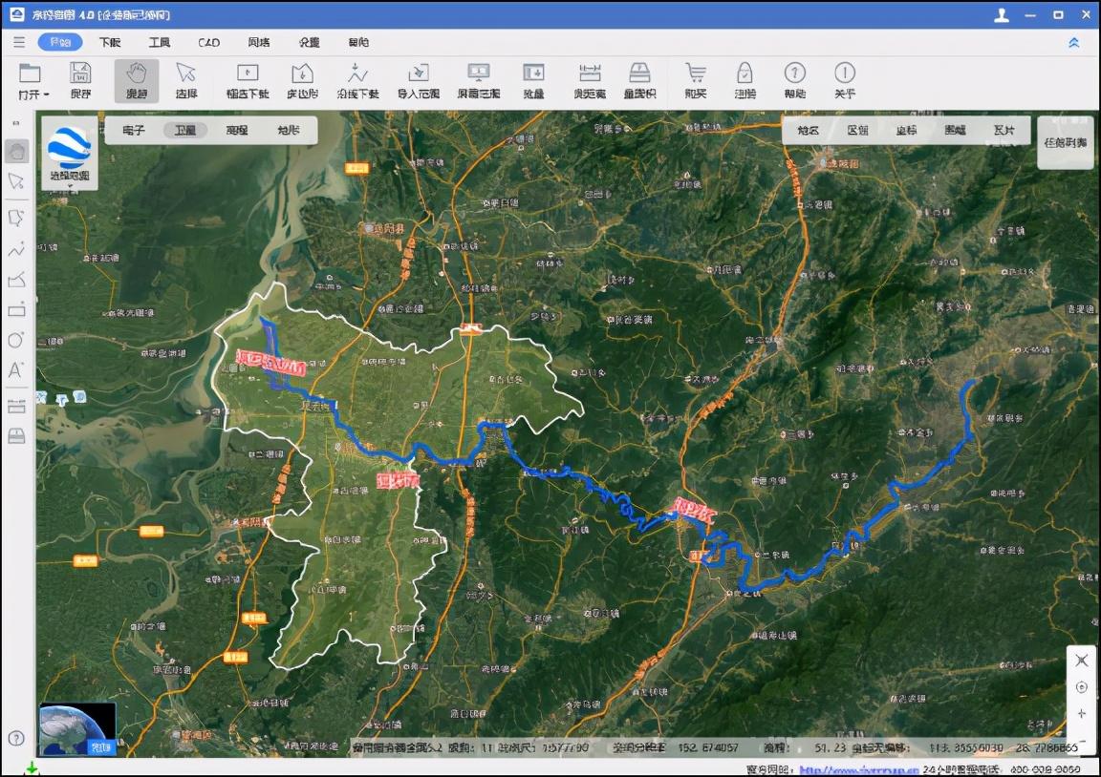Click the screen range monitor icon
The image size is (1101, 777).
click(478, 73)
